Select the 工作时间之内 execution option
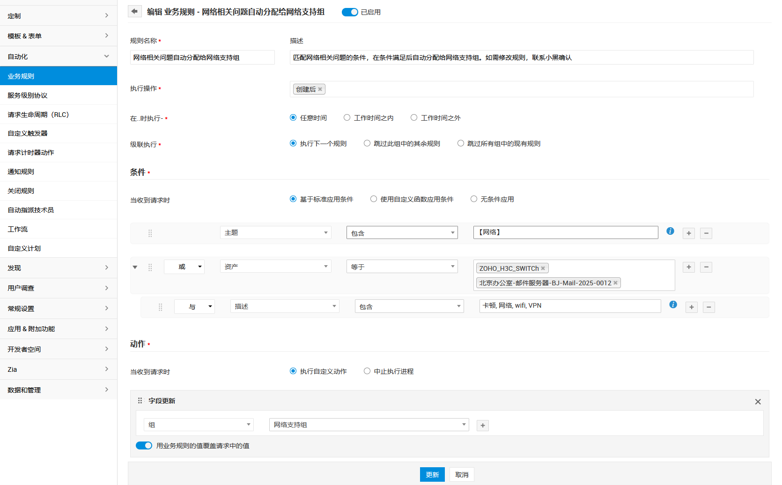The width and height of the screenshot is (782, 485). 347,117
